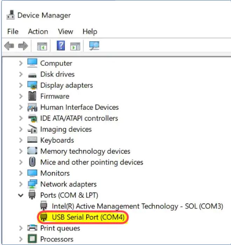The width and height of the screenshot is (231, 245).
Task: Click the Forward arrow toolbar icon
Action: pos(23,46)
